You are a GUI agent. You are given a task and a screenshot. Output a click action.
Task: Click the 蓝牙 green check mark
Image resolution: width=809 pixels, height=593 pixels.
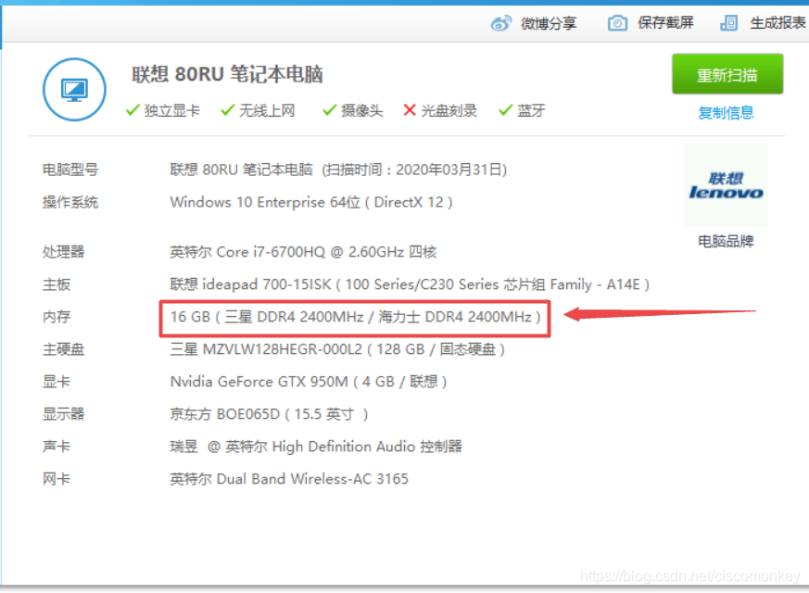pyautogui.click(x=506, y=110)
